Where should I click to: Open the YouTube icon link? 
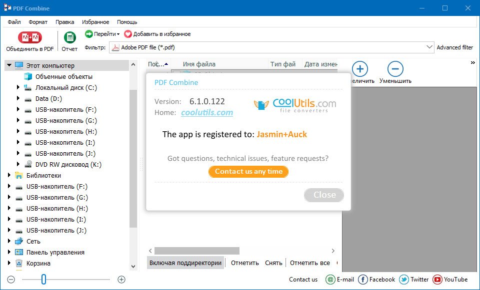click(437, 280)
